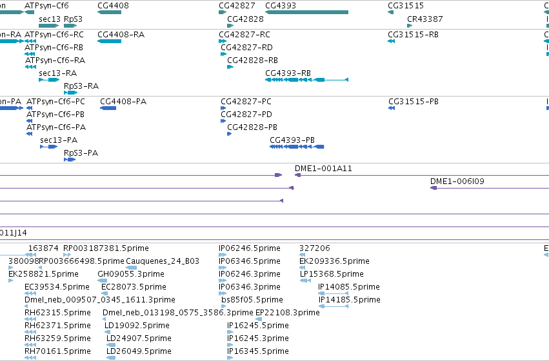Viewport: 549px width, 361px height.
Task: Click the CG4393 gene label
Action: tap(281, 6)
